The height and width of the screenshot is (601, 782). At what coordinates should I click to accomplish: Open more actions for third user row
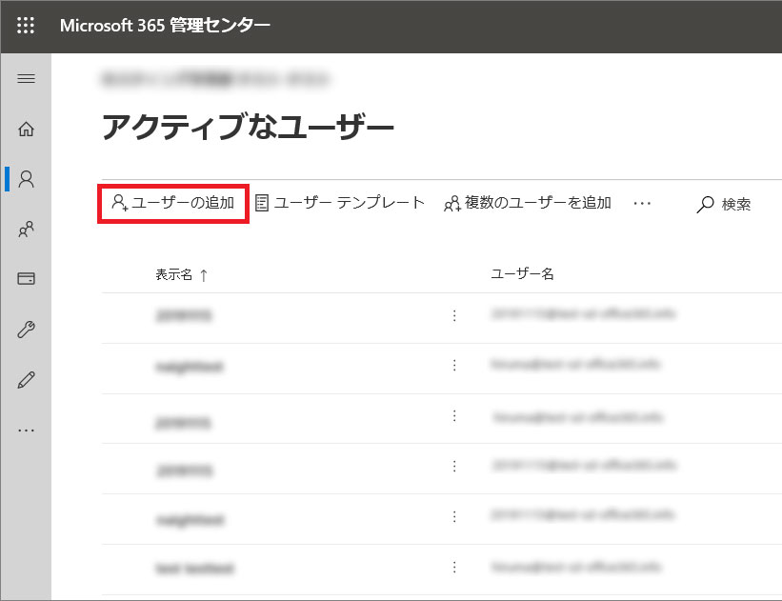click(454, 415)
